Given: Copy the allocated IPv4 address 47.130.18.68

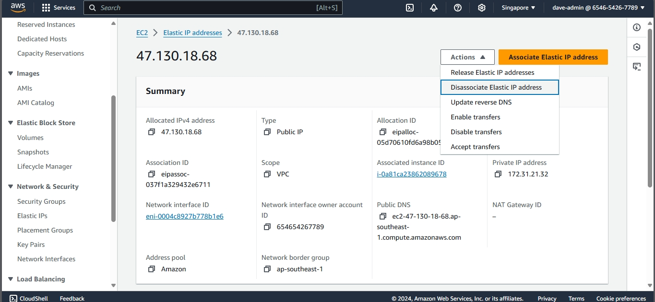Looking at the screenshot, I should click(152, 132).
